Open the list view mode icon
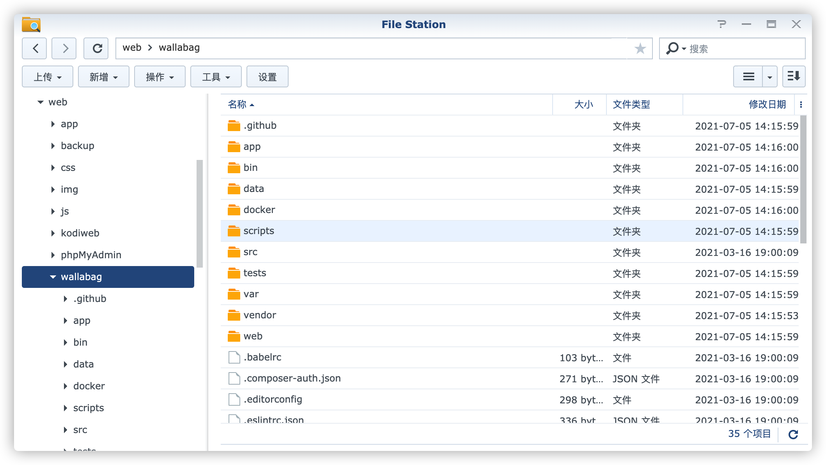 (x=748, y=76)
